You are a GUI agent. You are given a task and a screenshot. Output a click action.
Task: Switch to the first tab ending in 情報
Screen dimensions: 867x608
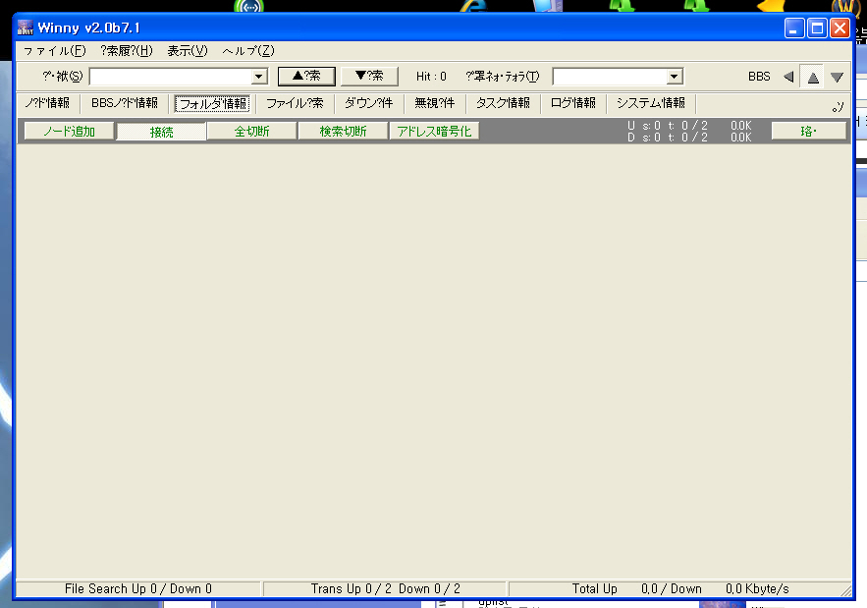point(47,103)
